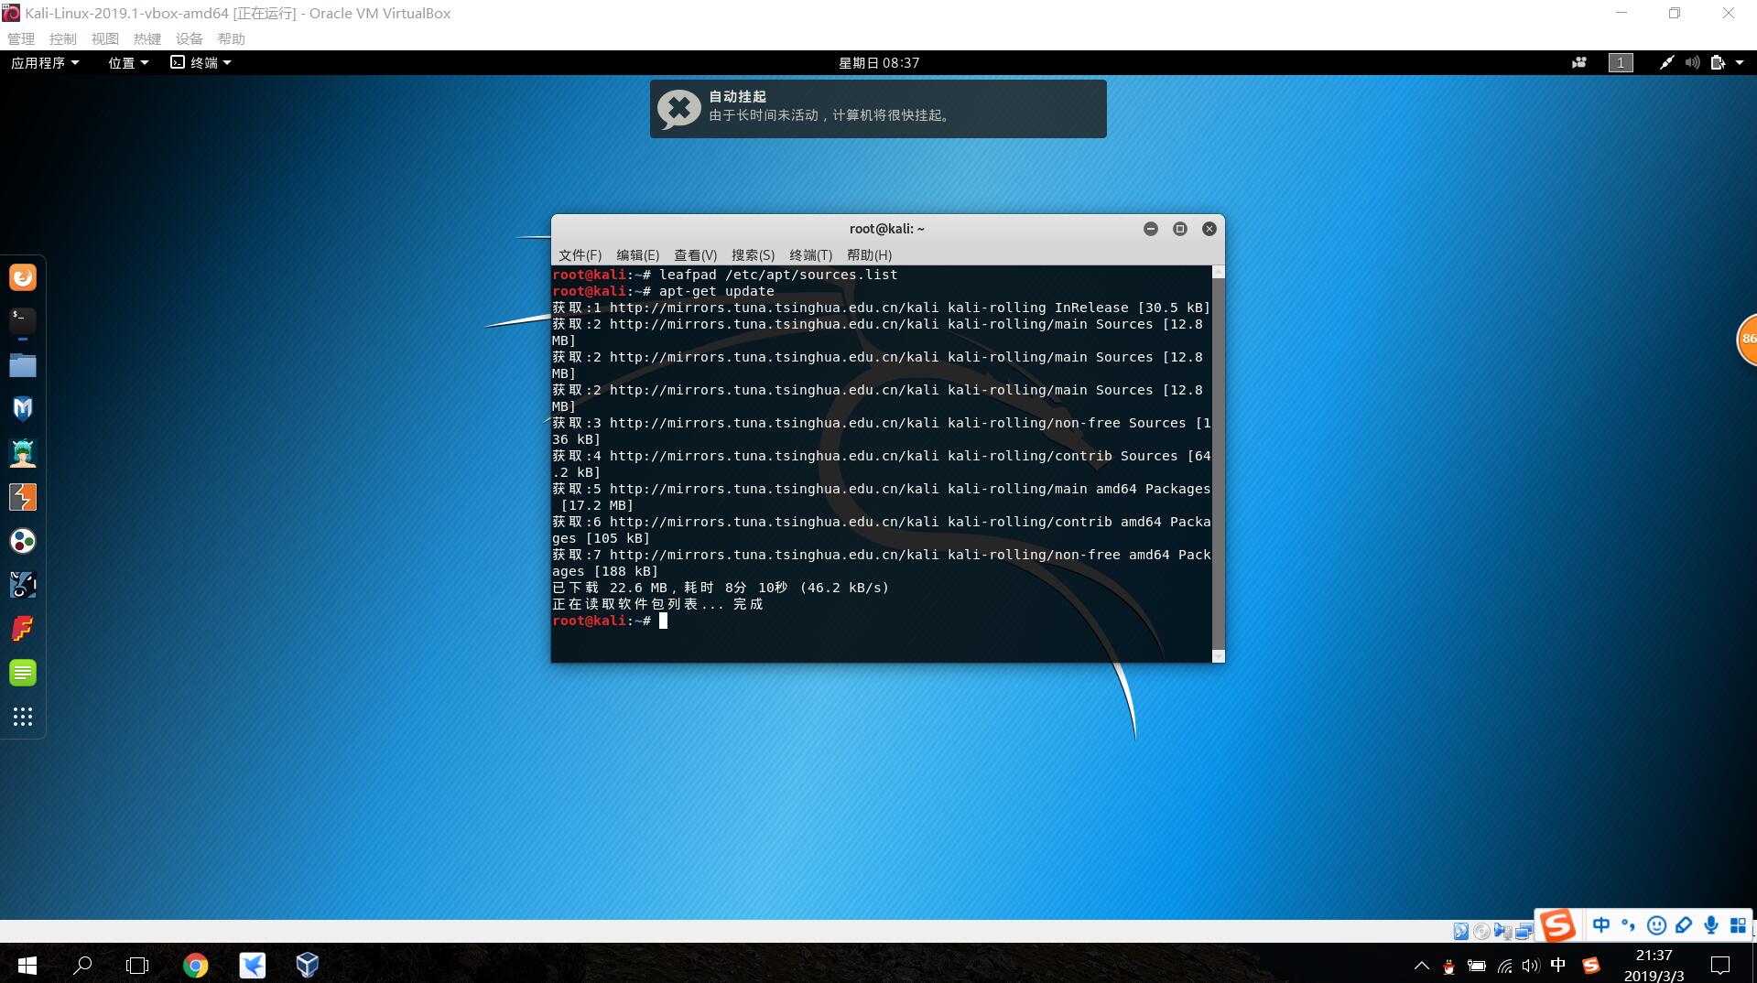Open VirtualBox 热键 menu

pos(147,38)
